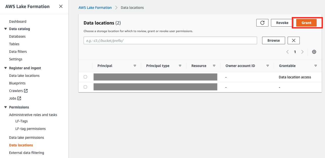Click the 'Data locations' breadcrumb text
The image size is (325, 158).
pyautogui.click(x=132, y=8)
